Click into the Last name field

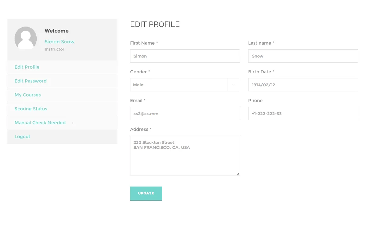(x=303, y=56)
